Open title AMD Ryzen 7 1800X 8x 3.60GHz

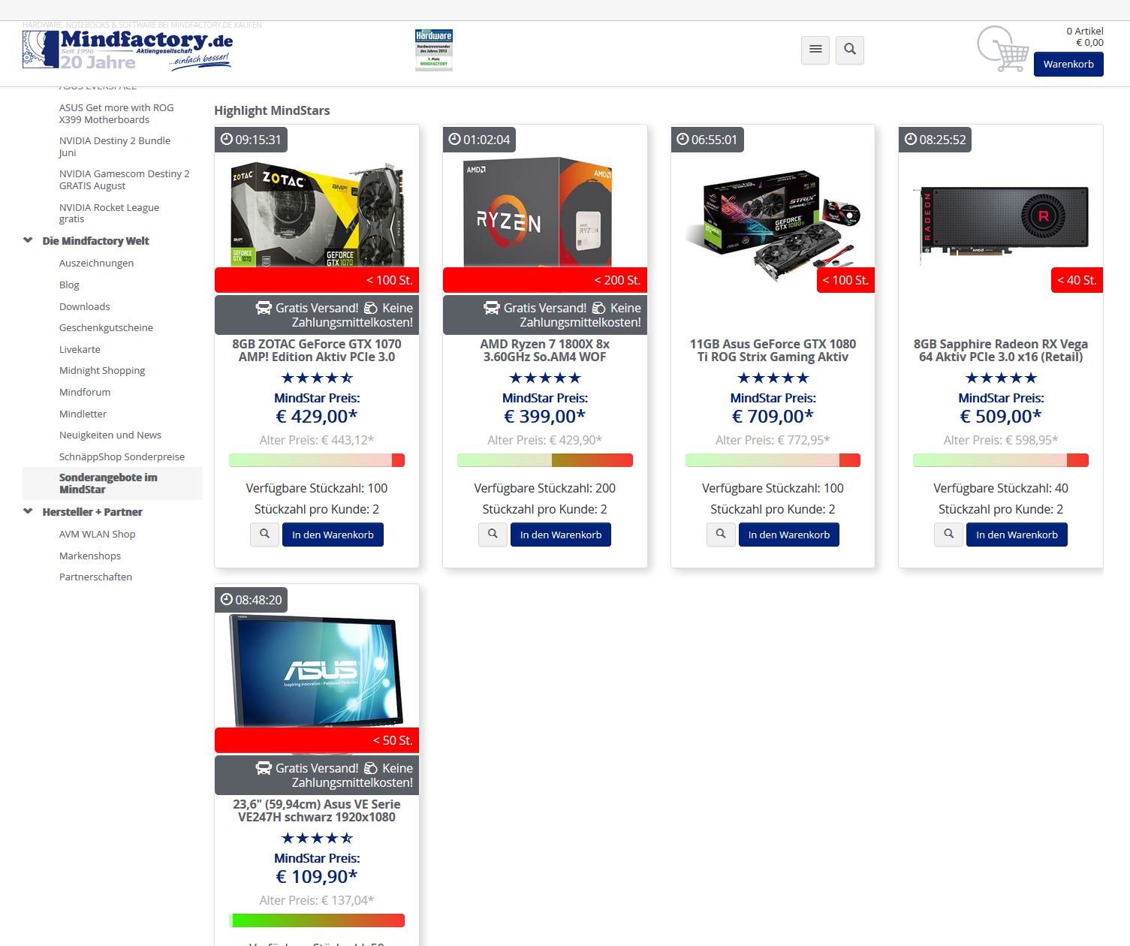(545, 351)
